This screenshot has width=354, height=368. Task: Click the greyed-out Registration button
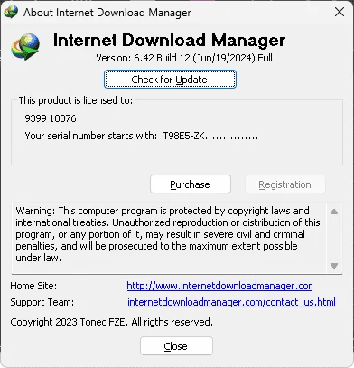[285, 184]
